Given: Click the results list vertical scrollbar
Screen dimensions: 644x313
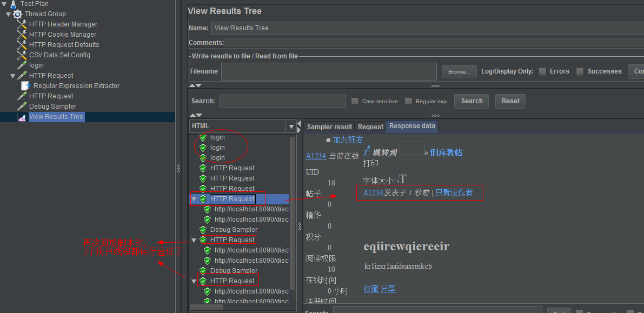Looking at the screenshot, I should click(293, 214).
